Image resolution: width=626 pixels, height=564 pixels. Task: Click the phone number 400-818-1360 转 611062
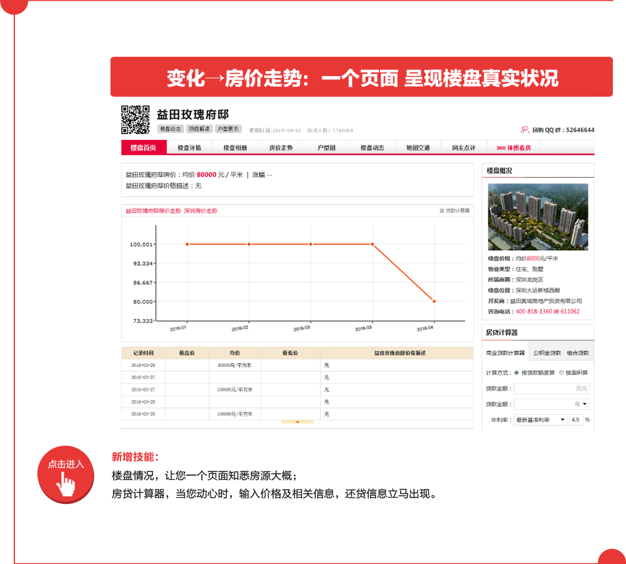pos(547,311)
